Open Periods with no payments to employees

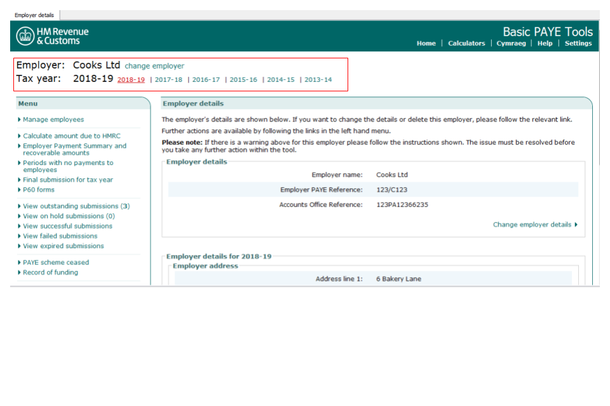(68, 166)
